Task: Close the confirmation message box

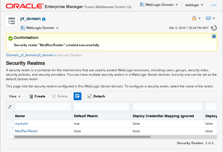Action: (214, 36)
